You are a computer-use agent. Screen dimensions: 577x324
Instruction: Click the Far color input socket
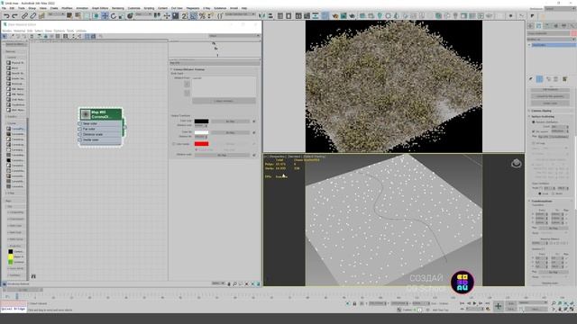(80, 129)
